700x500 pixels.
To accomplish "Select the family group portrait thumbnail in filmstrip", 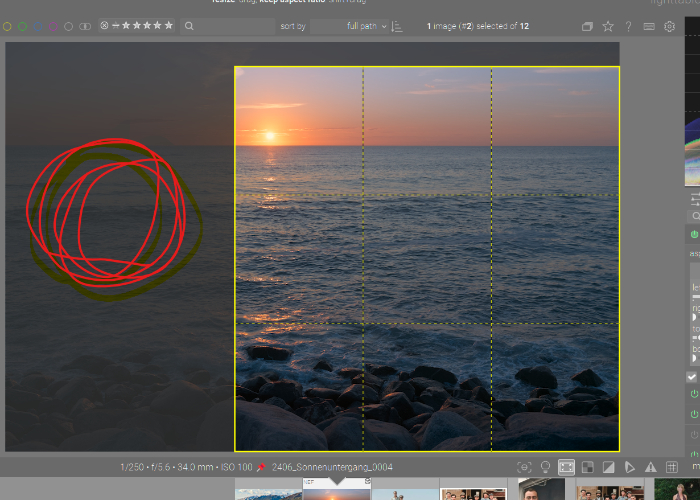I will click(473, 493).
